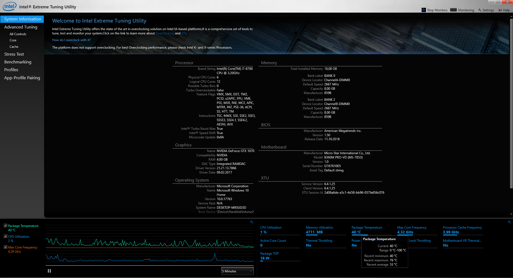Screen dimensions: 513x278
Task: Open the Stress Test page
Action: pyautogui.click(x=14, y=54)
